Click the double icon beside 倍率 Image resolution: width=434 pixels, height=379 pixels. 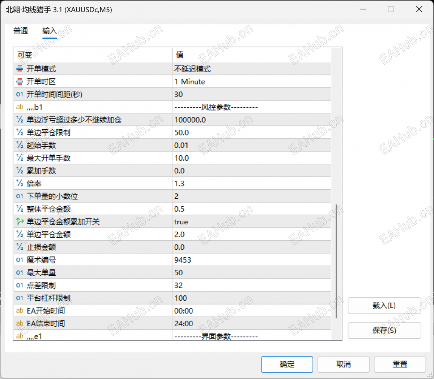click(x=20, y=184)
